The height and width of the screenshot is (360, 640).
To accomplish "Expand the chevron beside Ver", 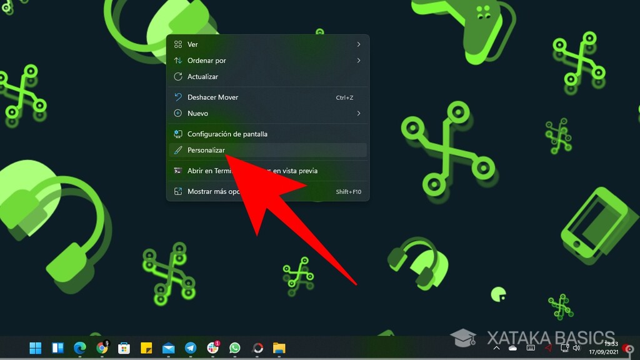I will pyautogui.click(x=358, y=44).
